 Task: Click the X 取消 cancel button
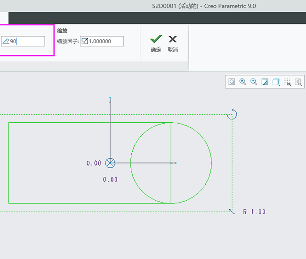coord(173,43)
